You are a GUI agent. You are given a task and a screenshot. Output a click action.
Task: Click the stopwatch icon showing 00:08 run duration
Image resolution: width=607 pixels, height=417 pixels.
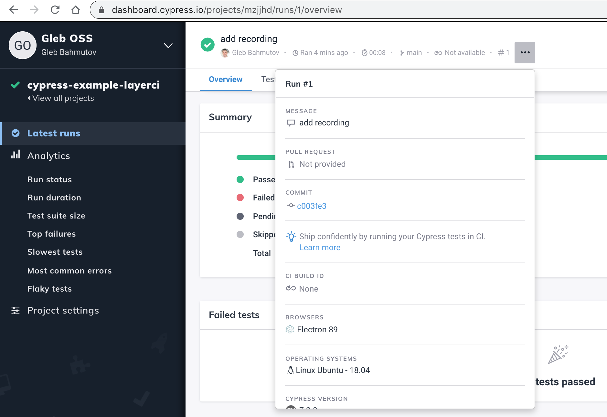click(365, 52)
